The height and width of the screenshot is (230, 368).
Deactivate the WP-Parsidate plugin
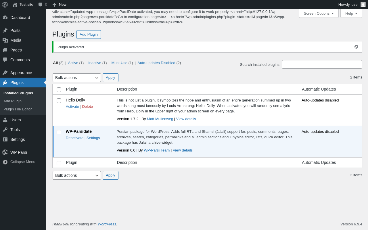click(x=74, y=138)
